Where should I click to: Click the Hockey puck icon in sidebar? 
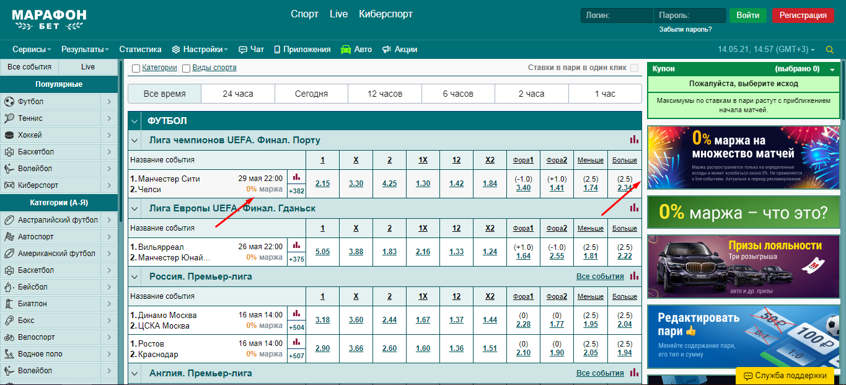click(9, 135)
